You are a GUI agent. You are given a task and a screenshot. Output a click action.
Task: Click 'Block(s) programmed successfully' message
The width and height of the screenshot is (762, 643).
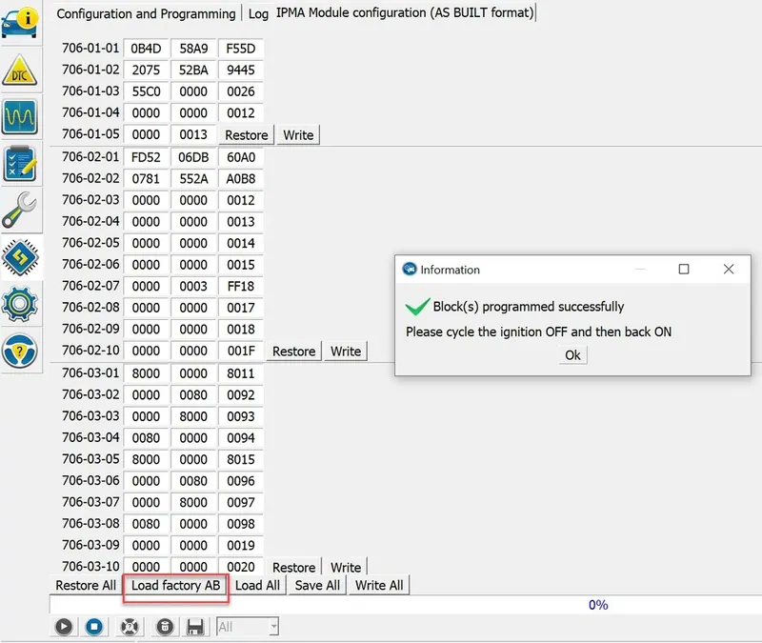coord(529,307)
